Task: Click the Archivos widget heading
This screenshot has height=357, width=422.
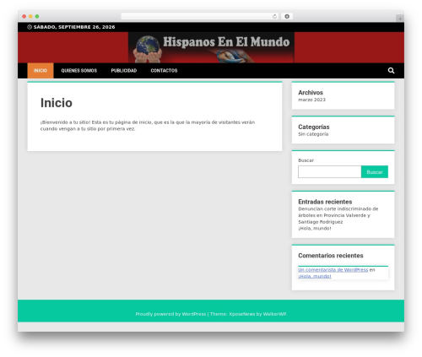Action: pyautogui.click(x=311, y=93)
